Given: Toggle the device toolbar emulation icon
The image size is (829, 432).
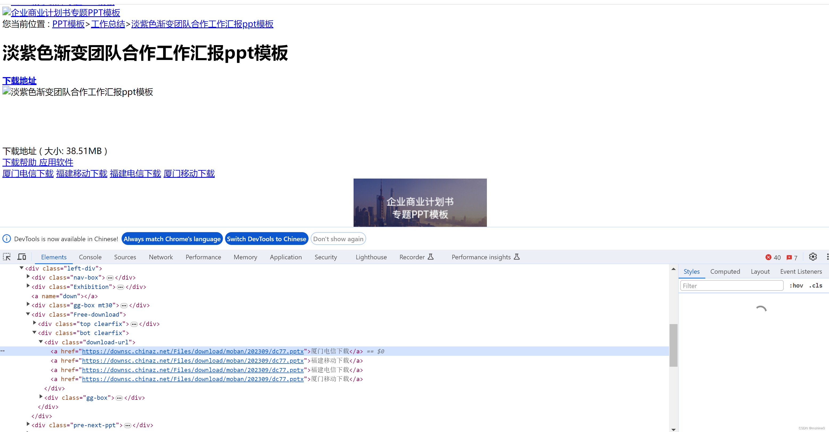Looking at the screenshot, I should tap(21, 257).
